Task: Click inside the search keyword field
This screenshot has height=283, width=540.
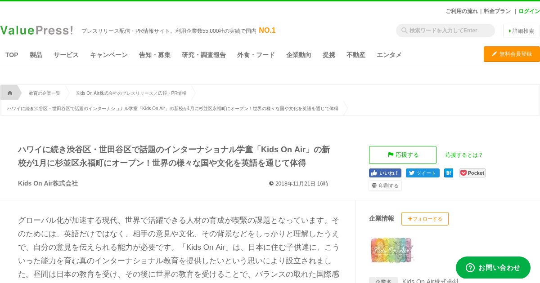Action: click(445, 31)
